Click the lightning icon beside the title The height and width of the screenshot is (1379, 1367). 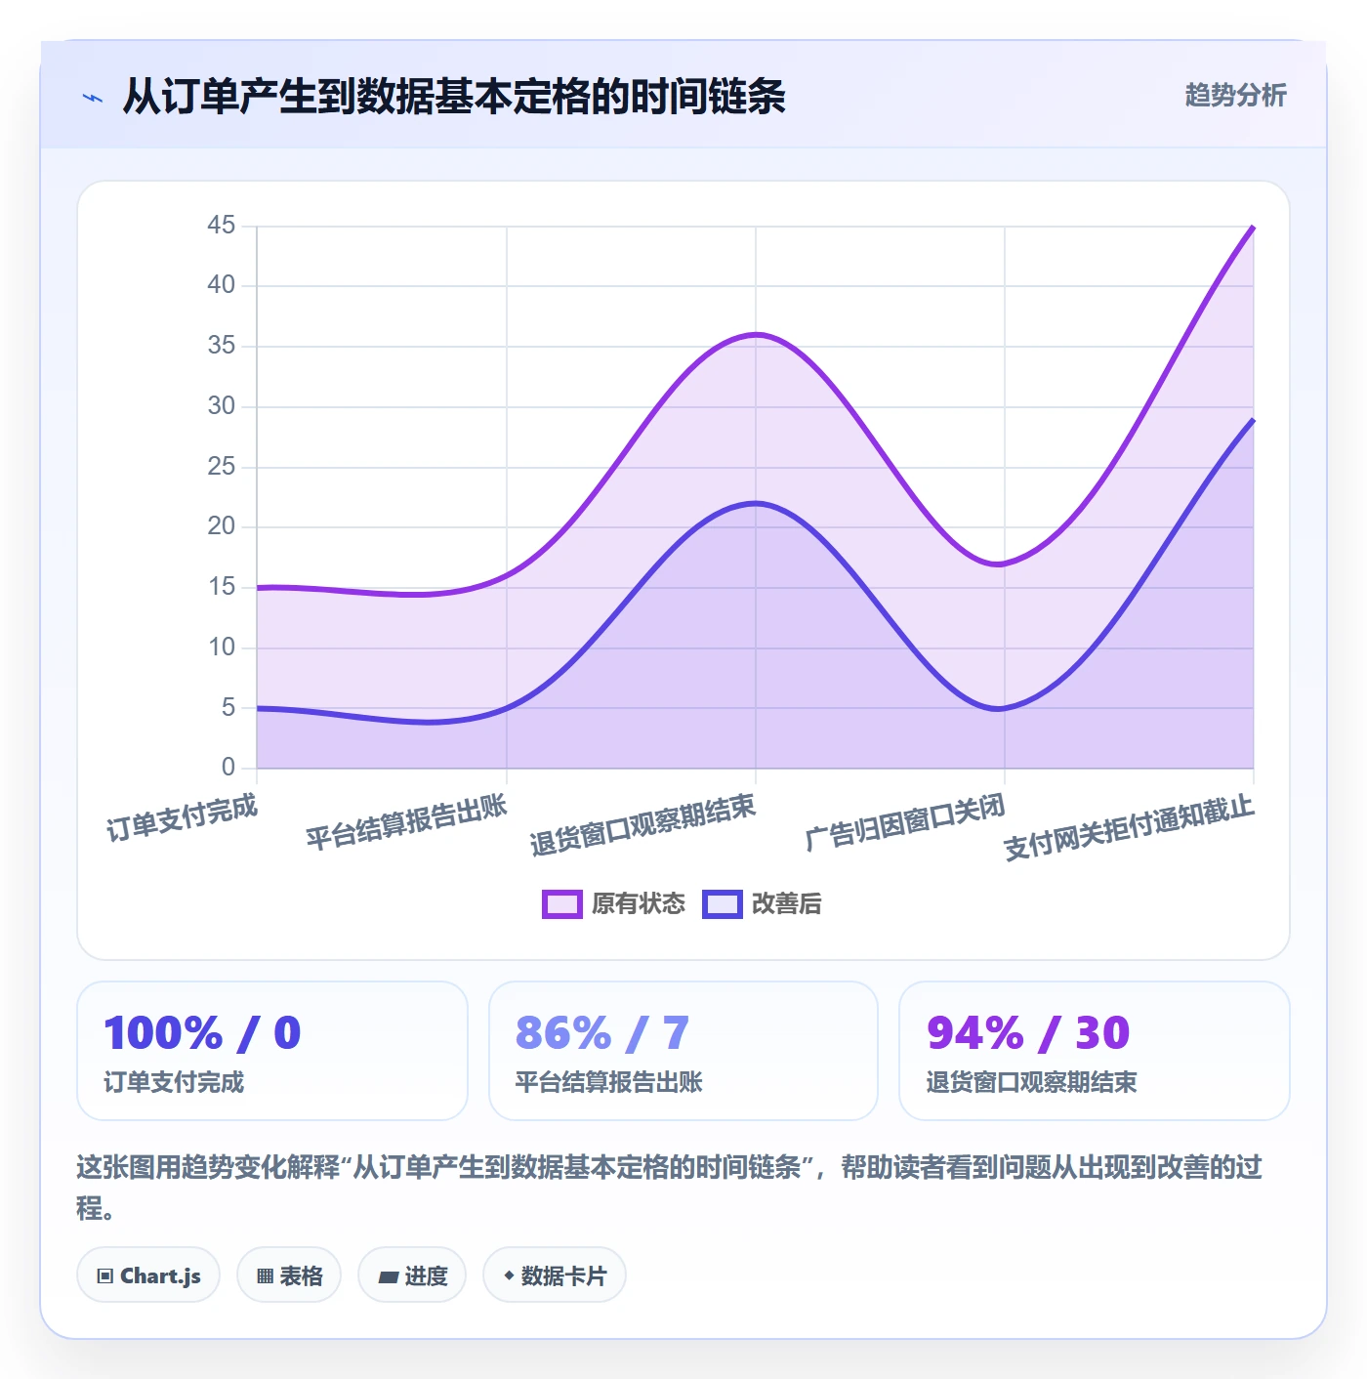pyautogui.click(x=93, y=98)
